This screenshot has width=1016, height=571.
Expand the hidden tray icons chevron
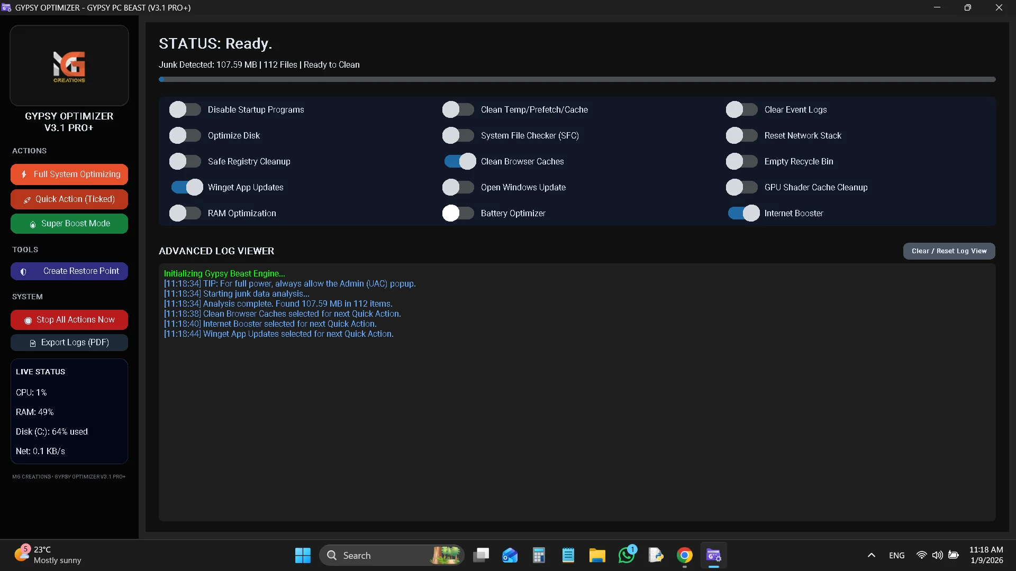[871, 555]
